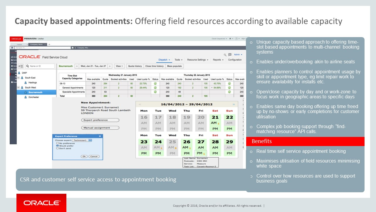The image size is (376, 212).
Task: Select the Would prefer radio option
Action: [57, 146]
